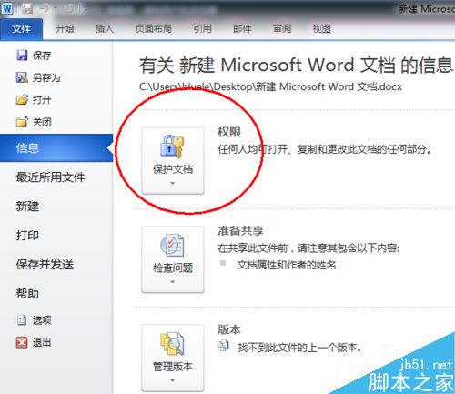The image size is (455, 394).
Task: Click the Manage Versions (管理版本) documents icon
Action: click(172, 344)
